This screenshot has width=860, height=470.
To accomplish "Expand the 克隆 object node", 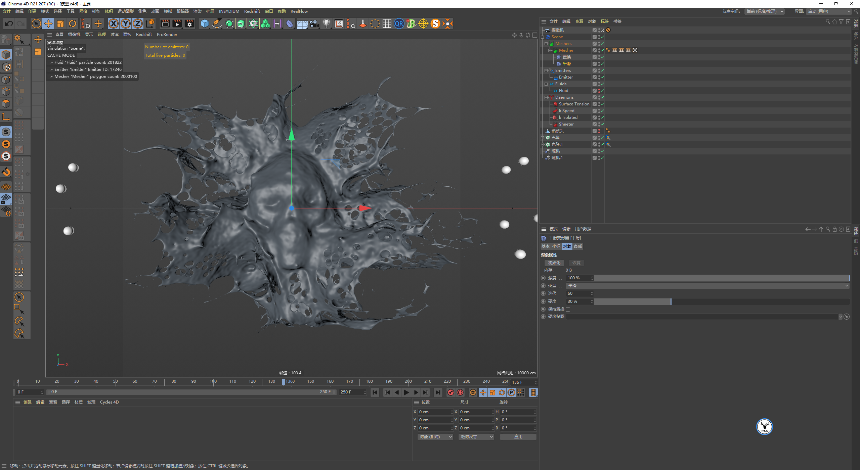I will pyautogui.click(x=543, y=138).
